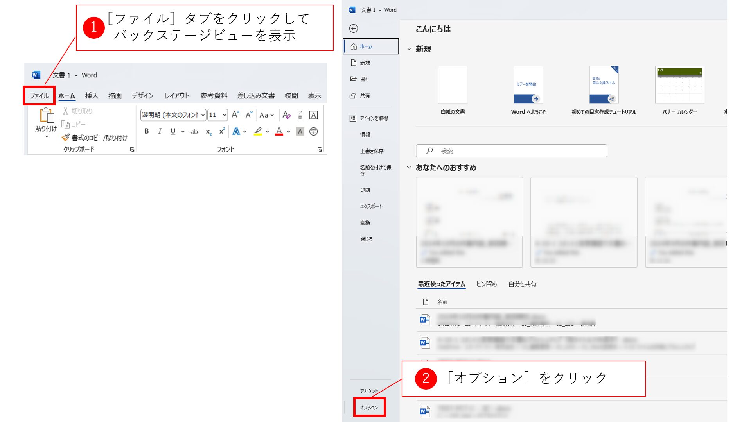Screen dimensions: 751x422
Task: Open the ファイル tab
Action: tap(39, 96)
